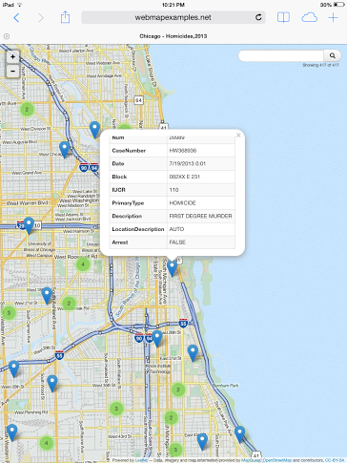Open the OpenStreetMap attribution link
Screen dimensions: 347x463
(276, 460)
